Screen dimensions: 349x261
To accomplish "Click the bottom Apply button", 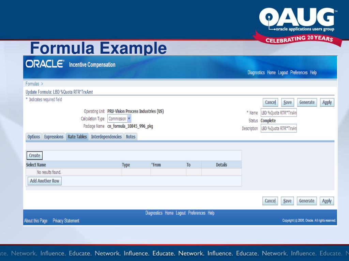I will [x=327, y=201].
